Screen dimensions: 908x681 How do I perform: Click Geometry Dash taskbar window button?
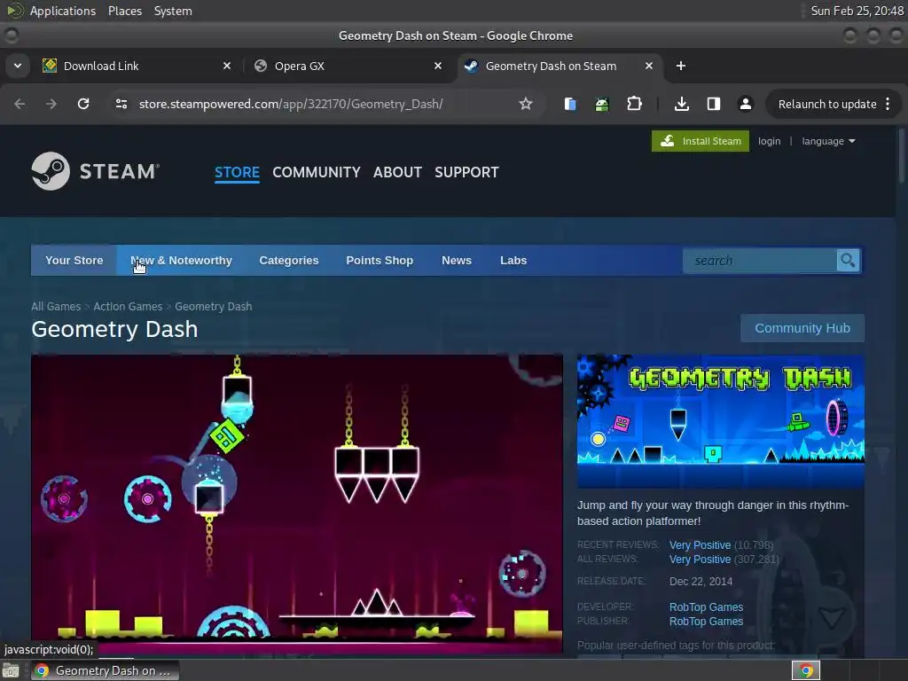pos(105,670)
